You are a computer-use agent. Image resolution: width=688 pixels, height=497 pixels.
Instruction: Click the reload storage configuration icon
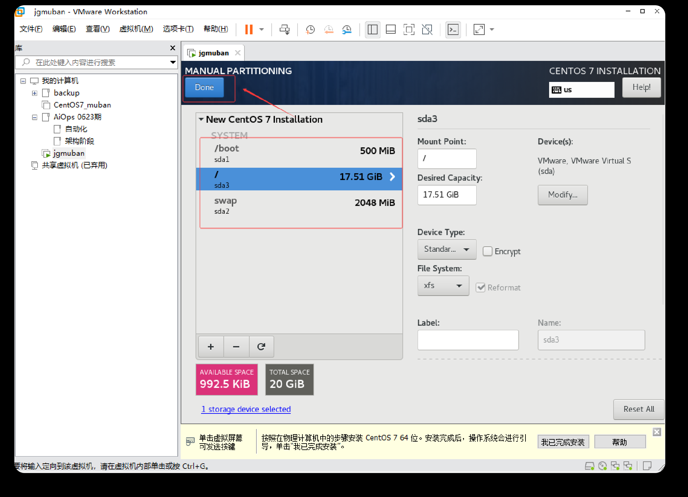(261, 347)
